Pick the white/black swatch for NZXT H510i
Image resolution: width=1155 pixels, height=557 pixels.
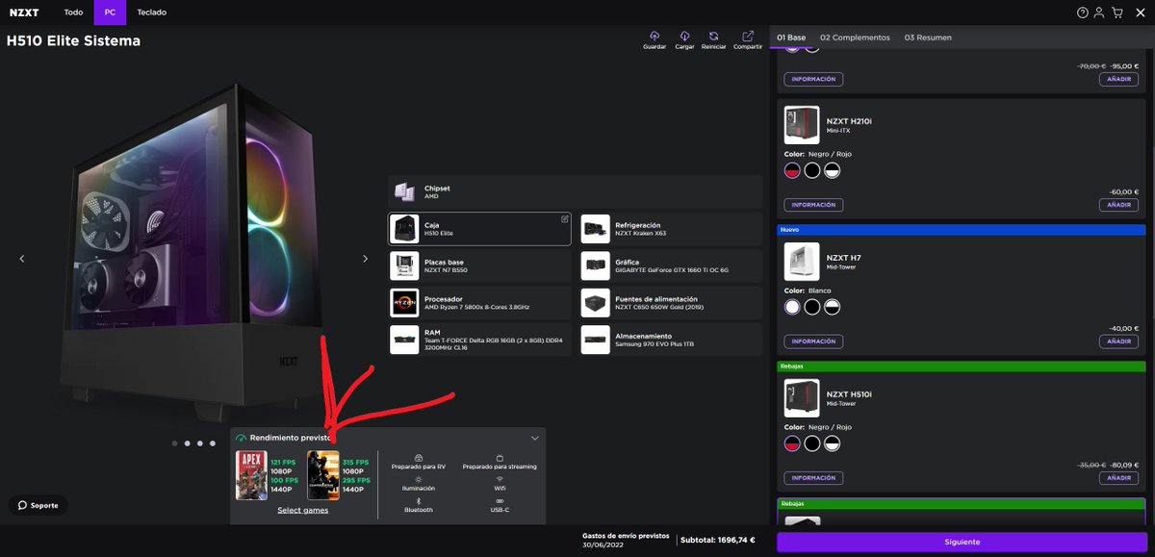[833, 443]
